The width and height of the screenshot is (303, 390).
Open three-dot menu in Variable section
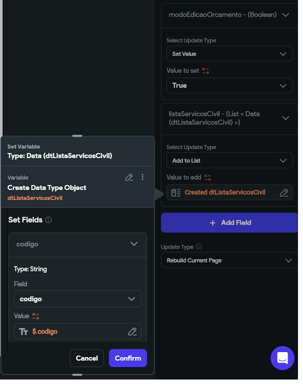[142, 177]
